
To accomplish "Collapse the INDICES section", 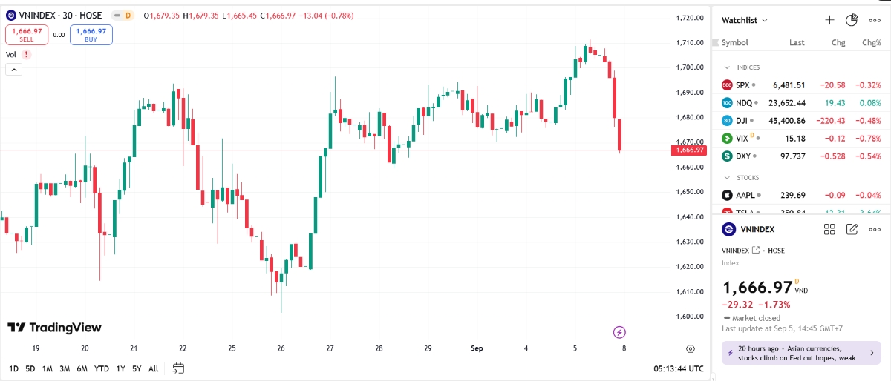I will coord(728,67).
